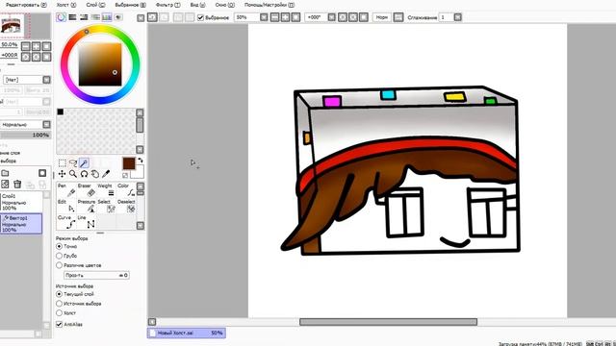616x346 pixels.
Task: Swap foreground and background colors
Action: point(141,161)
